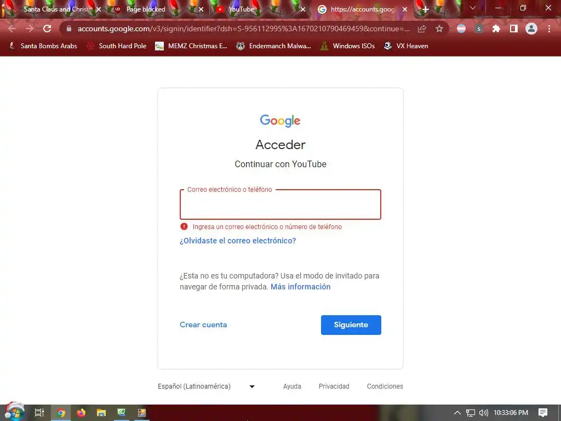Open the South Hard Pole bookmark

(117, 46)
